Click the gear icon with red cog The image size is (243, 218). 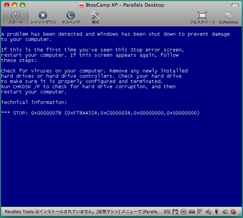click(x=233, y=212)
